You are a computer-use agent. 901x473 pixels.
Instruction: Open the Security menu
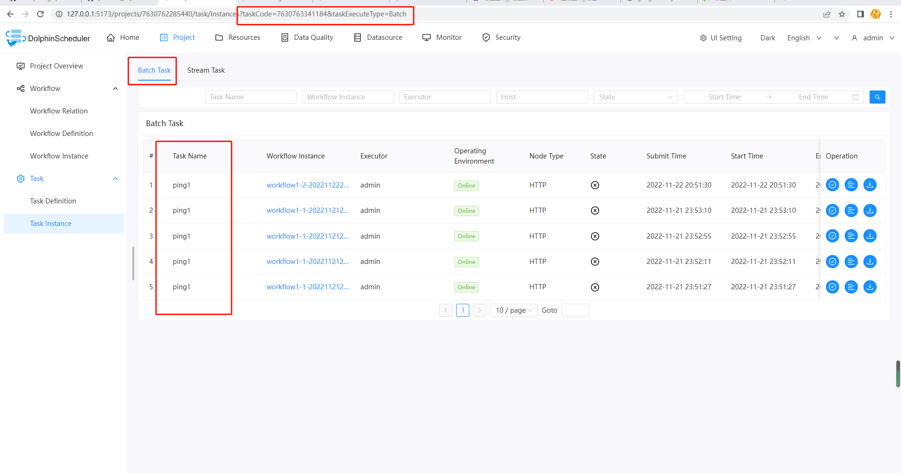501,38
